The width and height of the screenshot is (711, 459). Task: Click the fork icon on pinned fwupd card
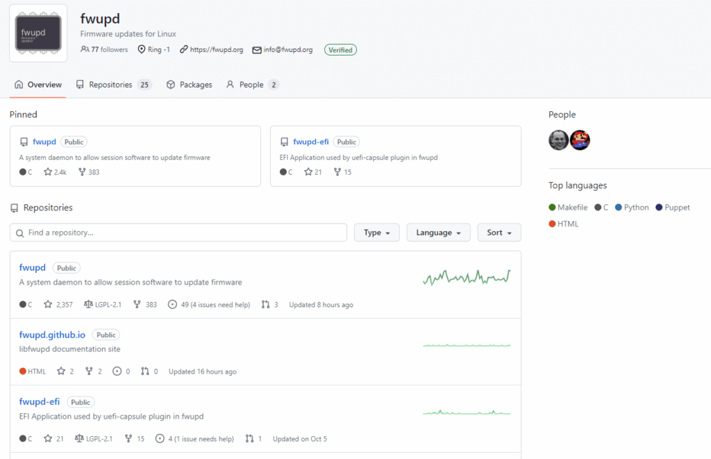tap(82, 172)
